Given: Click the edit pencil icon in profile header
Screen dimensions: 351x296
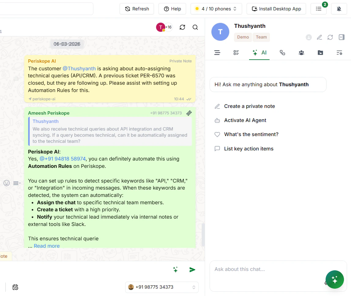Looking at the screenshot, I should point(319,37).
